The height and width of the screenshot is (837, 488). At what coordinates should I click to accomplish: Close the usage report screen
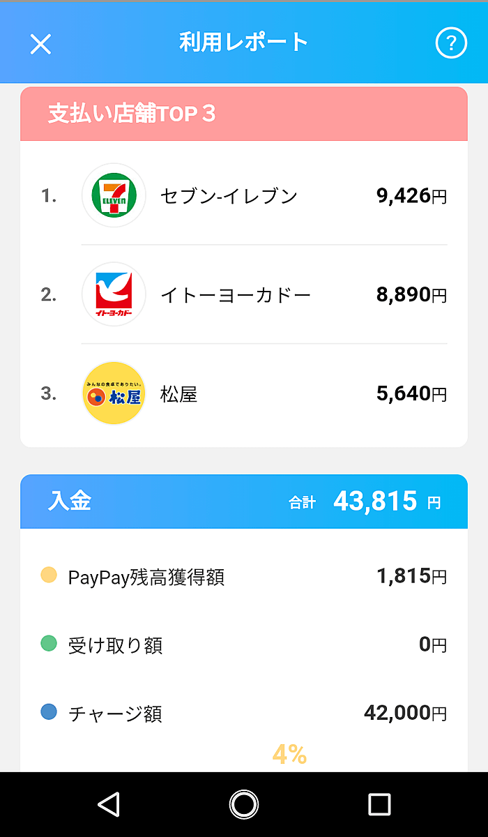(40, 43)
